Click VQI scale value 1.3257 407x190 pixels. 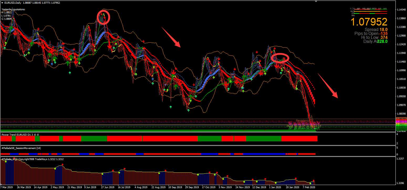pyautogui.click(x=400, y=159)
